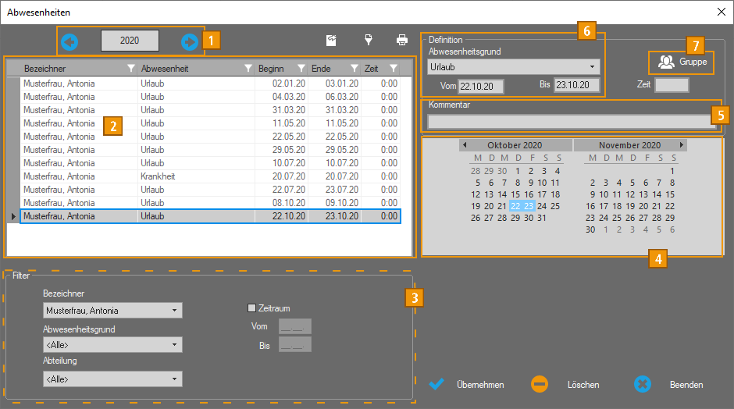Show previous month in calendar
This screenshot has width=734, height=409.
coord(465,145)
